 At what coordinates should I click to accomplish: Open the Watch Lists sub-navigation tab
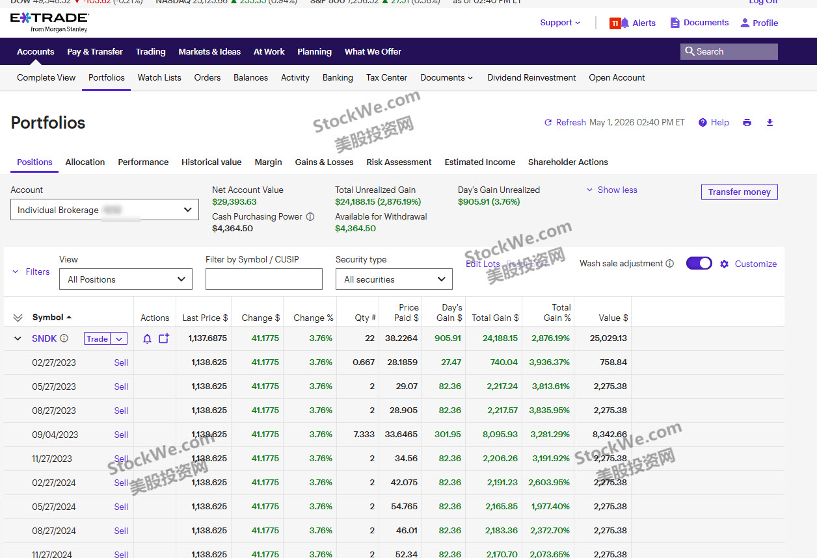[159, 77]
